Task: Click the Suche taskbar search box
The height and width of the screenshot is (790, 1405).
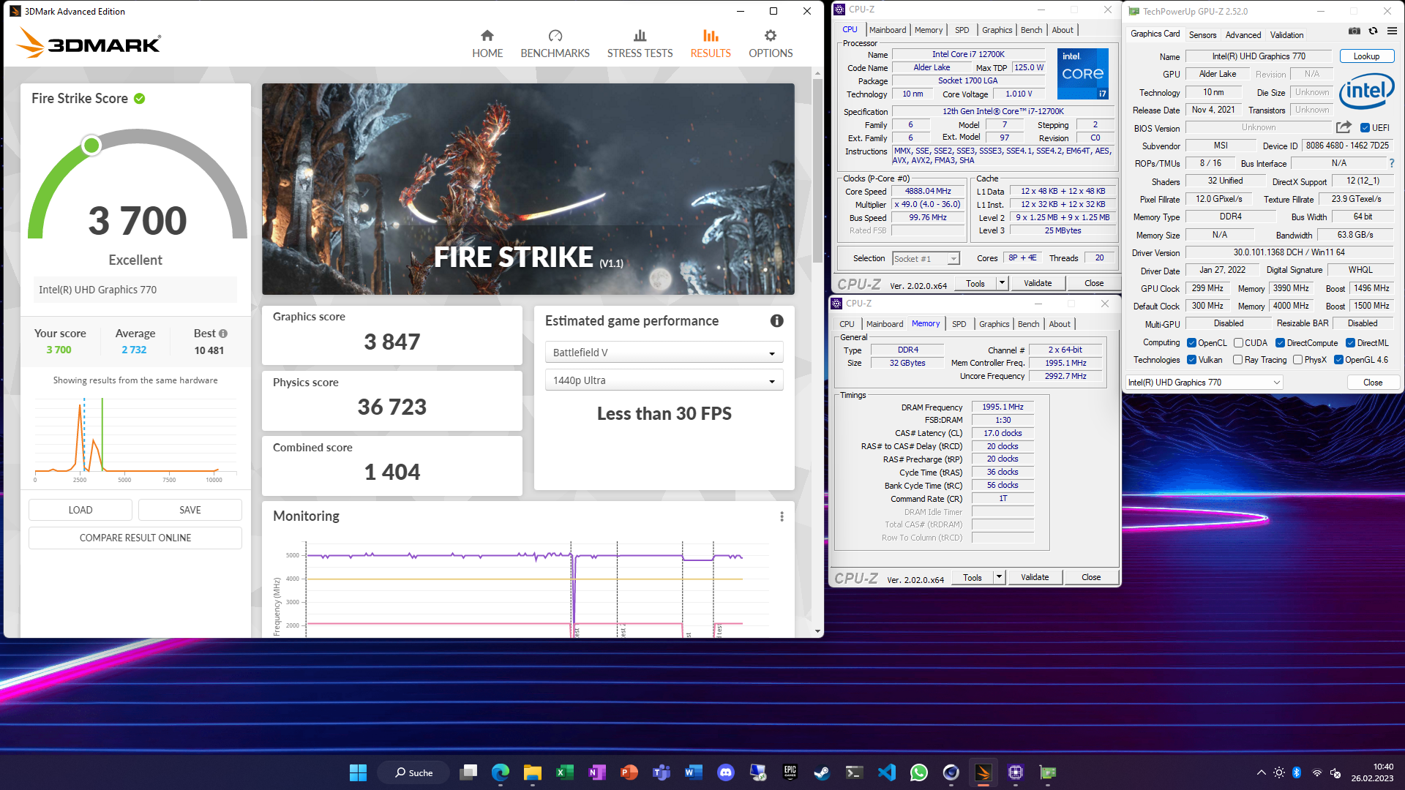Action: pos(413,772)
